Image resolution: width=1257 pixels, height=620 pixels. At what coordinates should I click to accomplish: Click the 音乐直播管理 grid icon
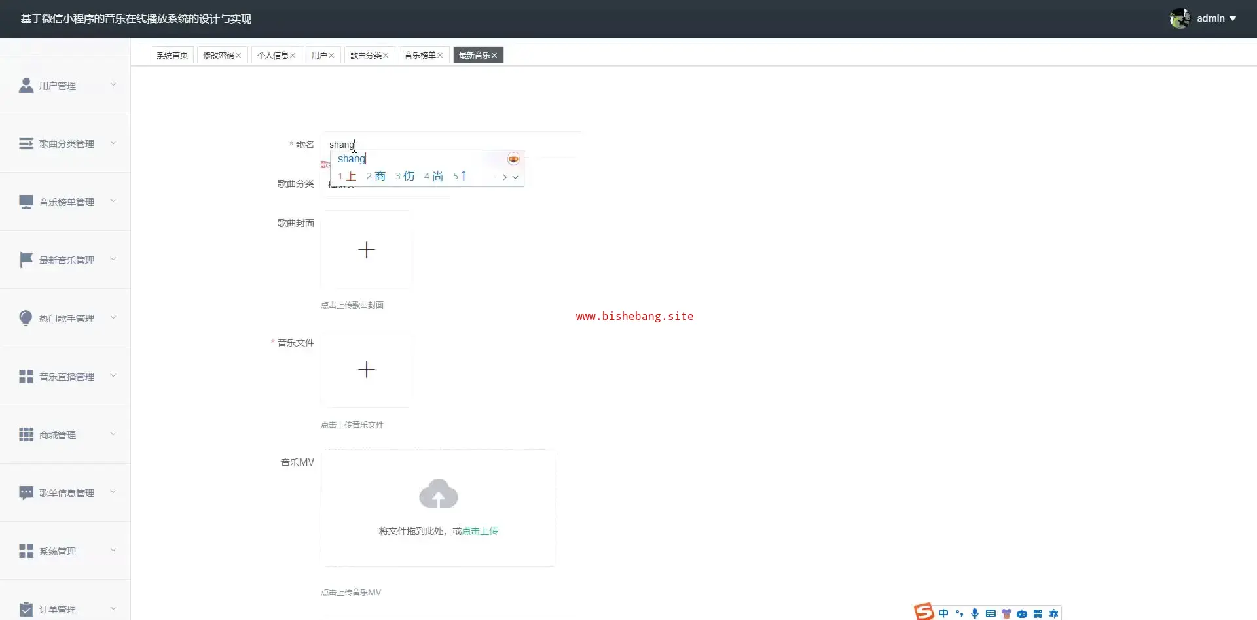(x=26, y=376)
